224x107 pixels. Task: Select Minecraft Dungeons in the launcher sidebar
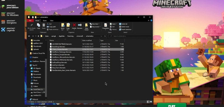[9, 22]
